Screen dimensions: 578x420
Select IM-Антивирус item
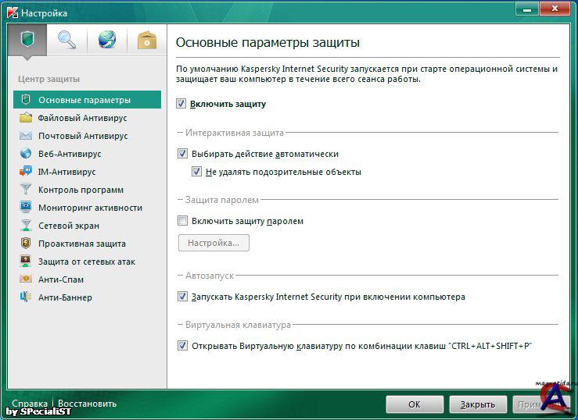coord(88,172)
